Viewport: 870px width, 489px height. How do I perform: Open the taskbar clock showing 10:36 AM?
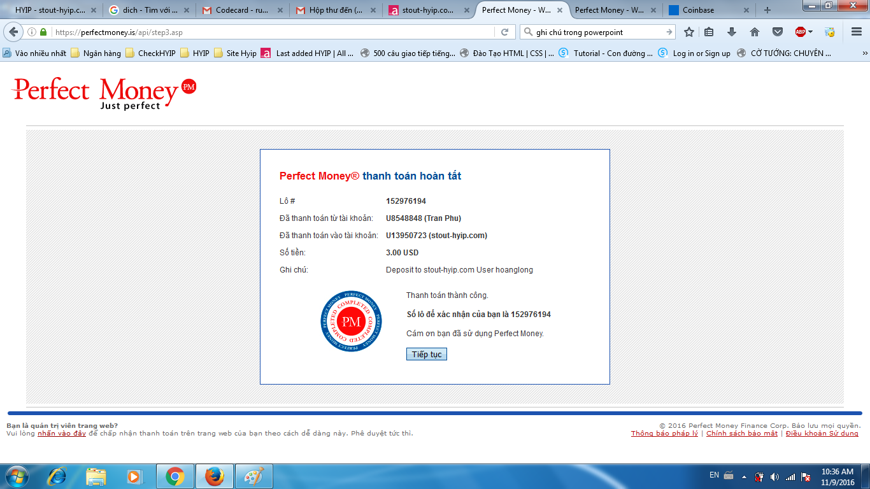pos(838,476)
